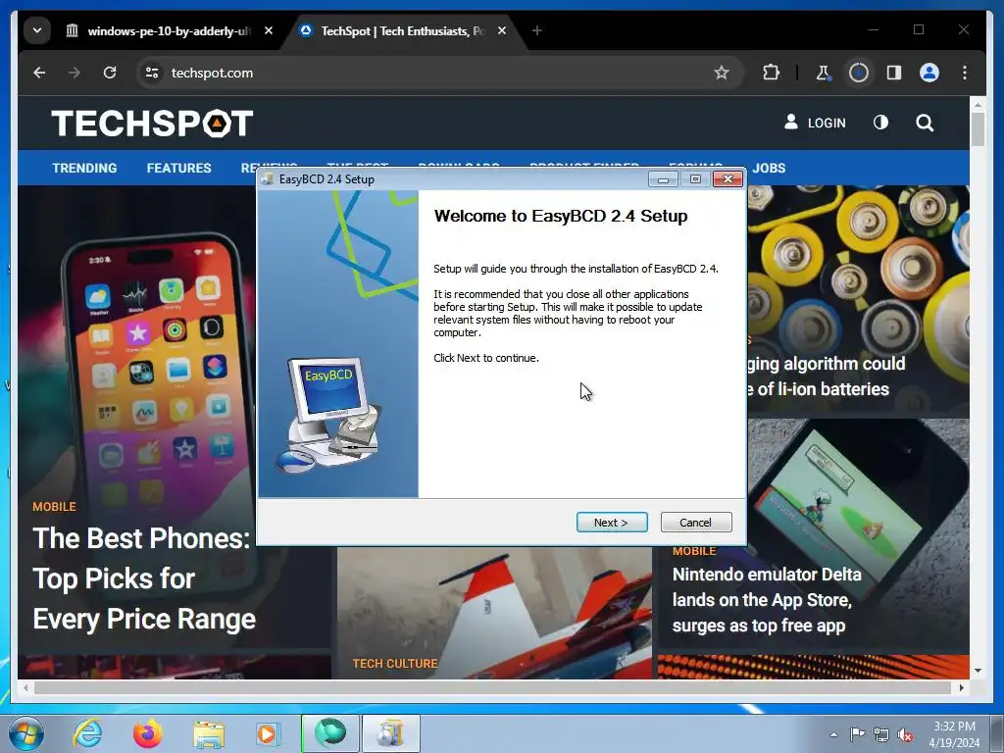Click Chrome's forward navigation arrow
The height and width of the screenshot is (753, 1004).
tap(75, 73)
